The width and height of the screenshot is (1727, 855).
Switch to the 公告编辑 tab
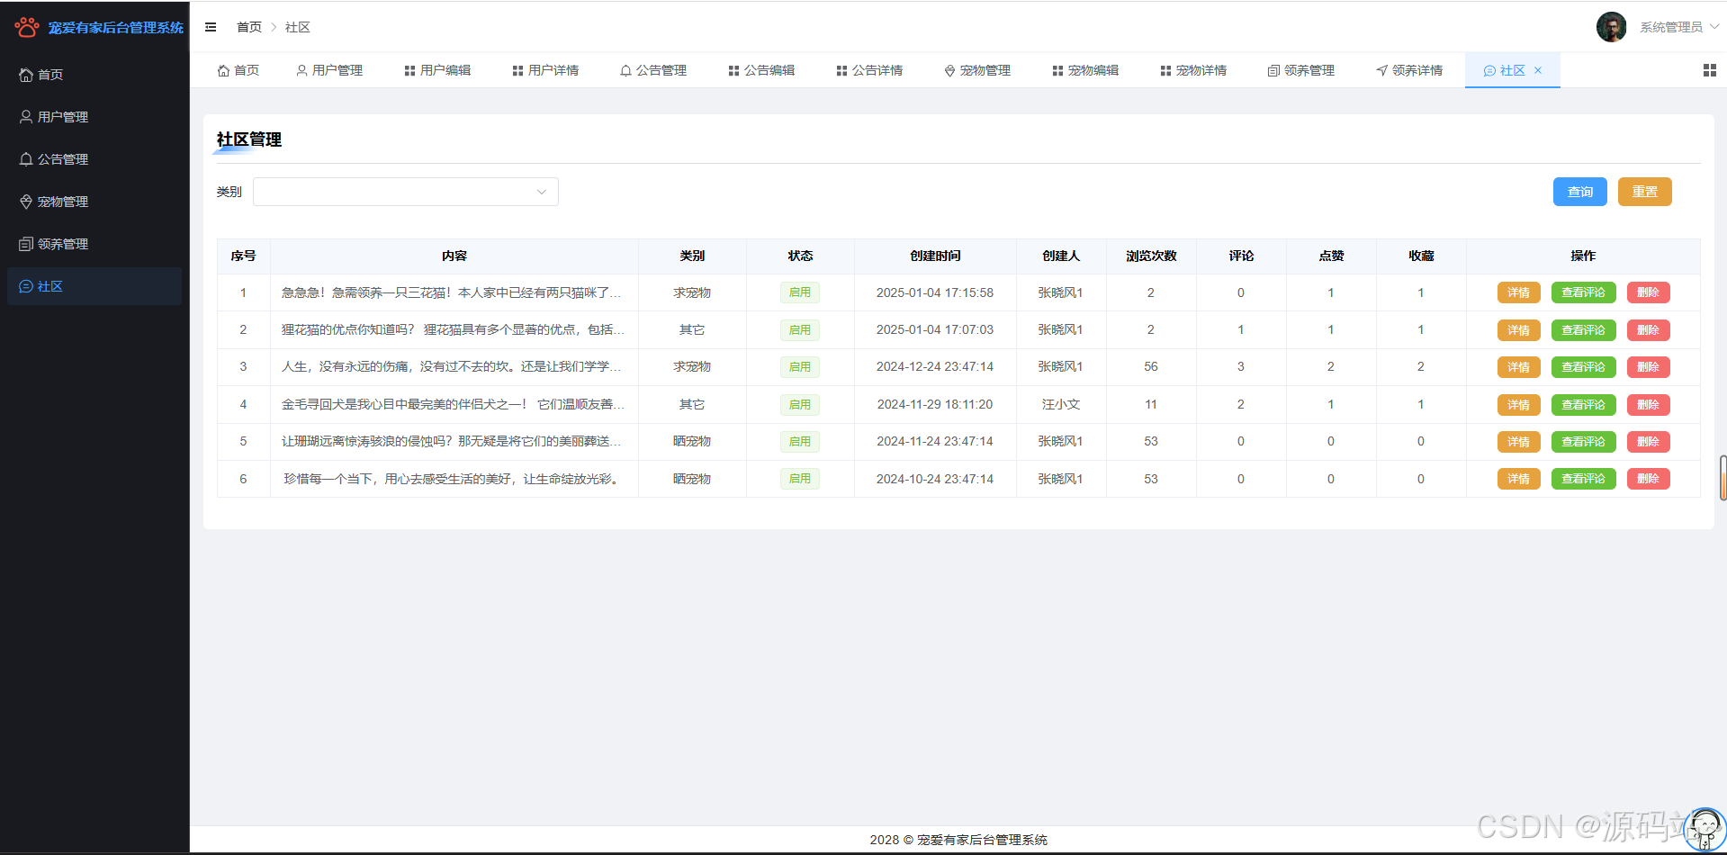pyautogui.click(x=761, y=70)
